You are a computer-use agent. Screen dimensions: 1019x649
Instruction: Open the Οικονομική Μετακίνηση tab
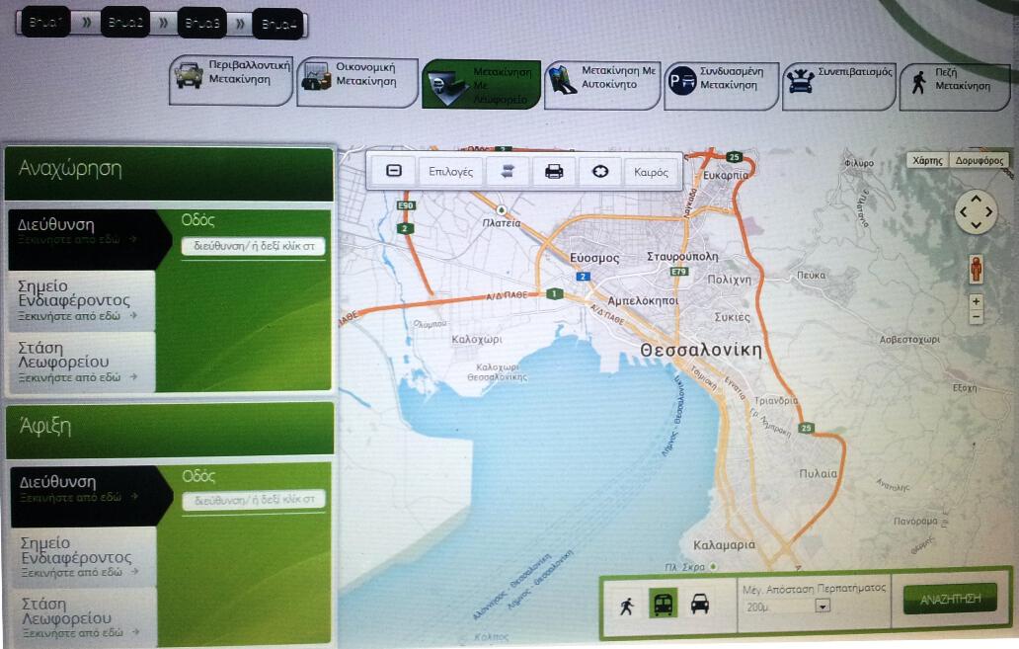click(x=356, y=82)
